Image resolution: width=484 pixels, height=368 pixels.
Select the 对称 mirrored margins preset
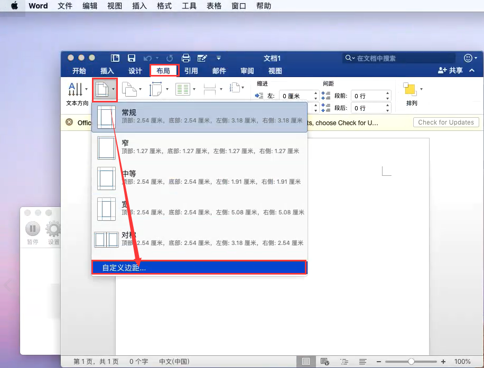(199, 239)
